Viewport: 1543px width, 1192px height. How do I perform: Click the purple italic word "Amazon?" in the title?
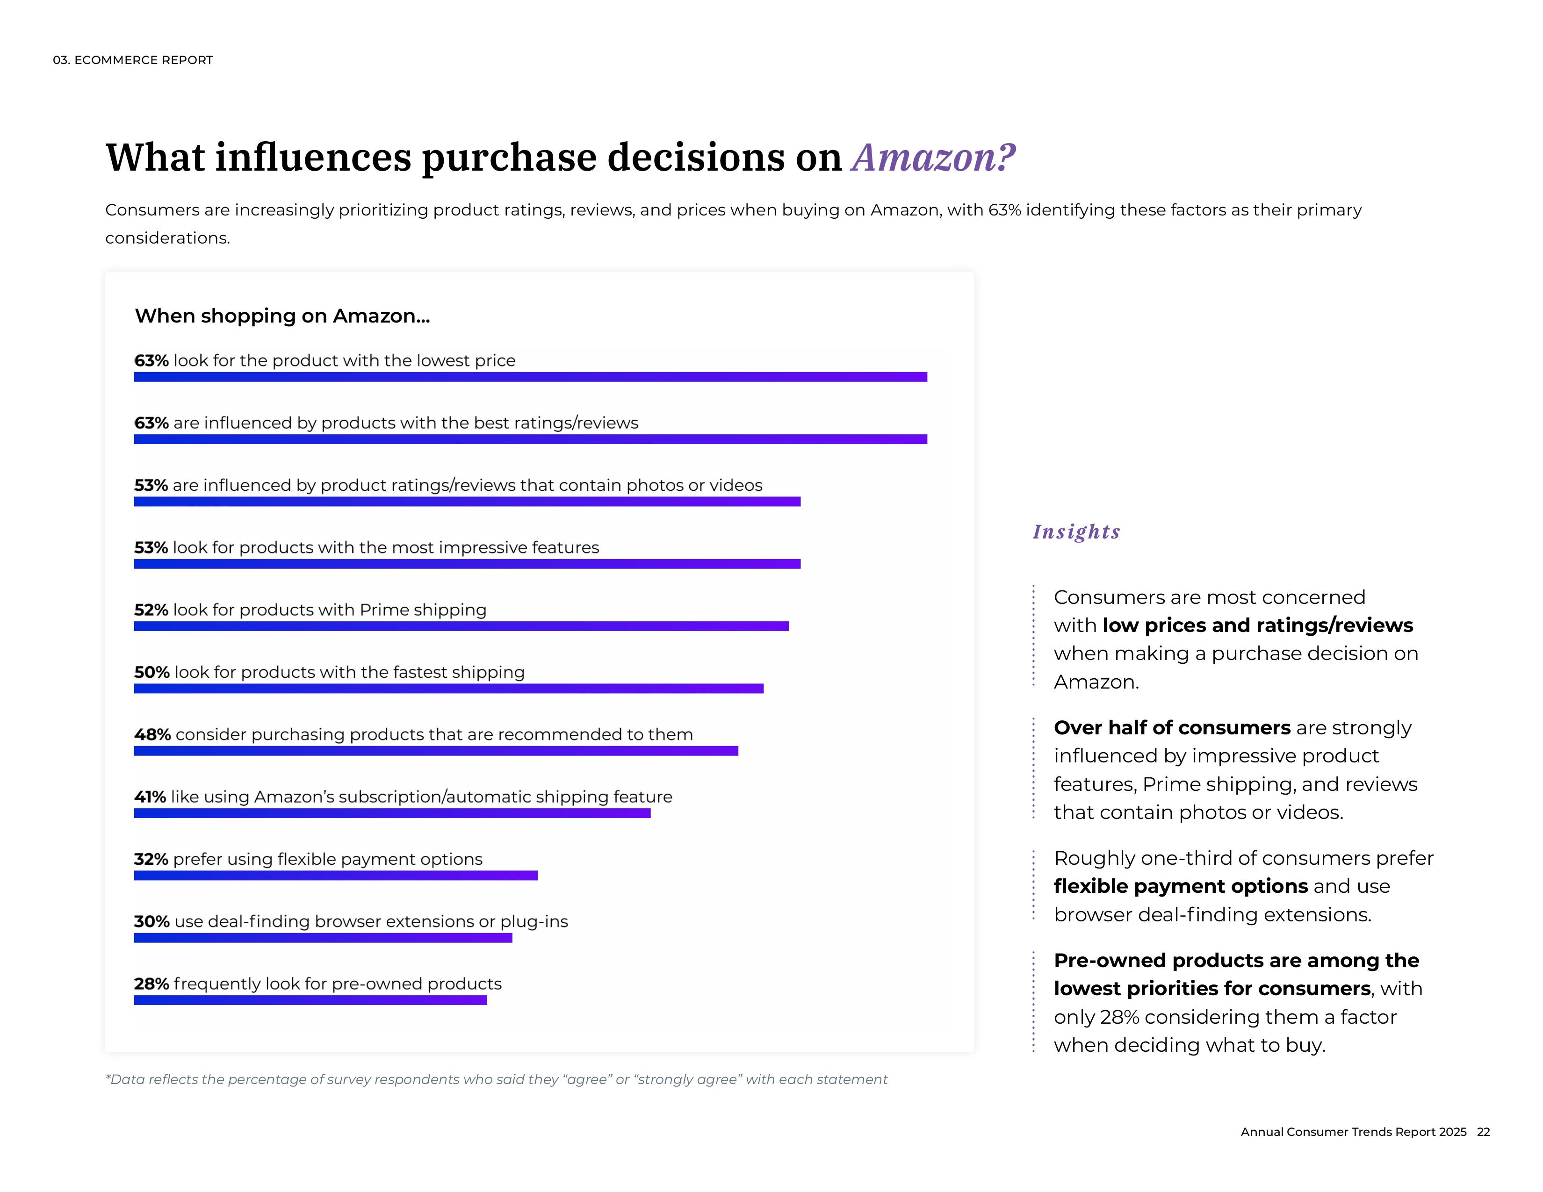tap(933, 158)
